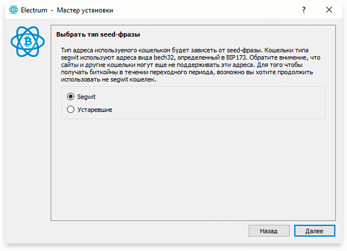347x251 pixels.
Task: Continue with the Далее button
Action: [x=314, y=231]
